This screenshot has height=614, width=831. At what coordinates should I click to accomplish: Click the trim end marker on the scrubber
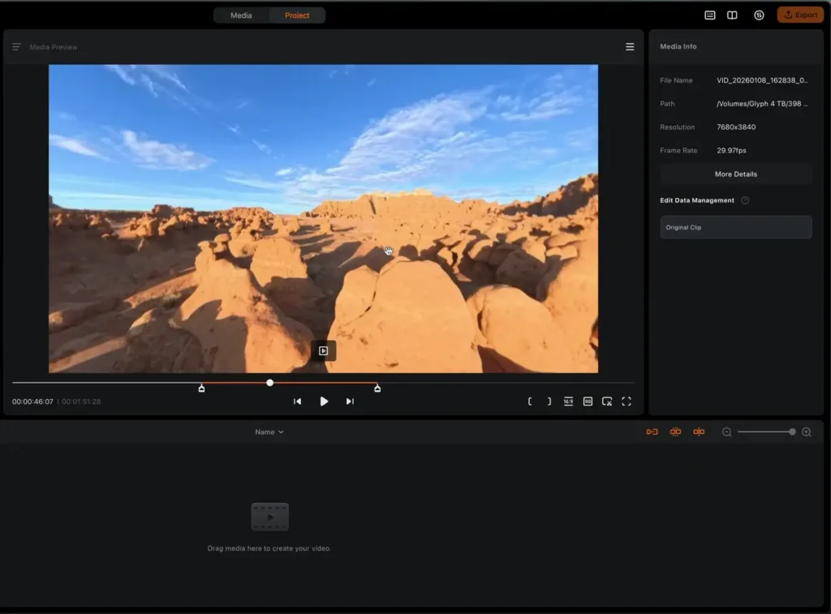click(377, 389)
